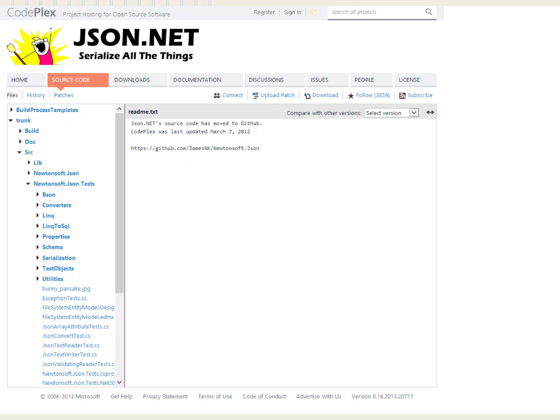The height and width of the screenshot is (420, 560).
Task: Click the expand-width double arrow icon
Action: [x=430, y=112]
